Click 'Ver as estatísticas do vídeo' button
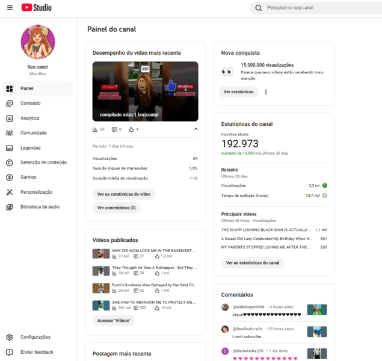 click(x=124, y=194)
